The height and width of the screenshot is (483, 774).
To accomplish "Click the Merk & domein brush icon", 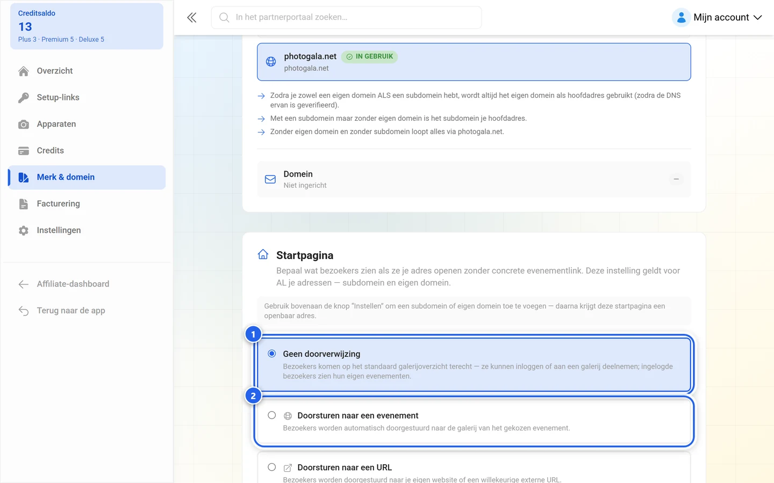I will point(24,178).
